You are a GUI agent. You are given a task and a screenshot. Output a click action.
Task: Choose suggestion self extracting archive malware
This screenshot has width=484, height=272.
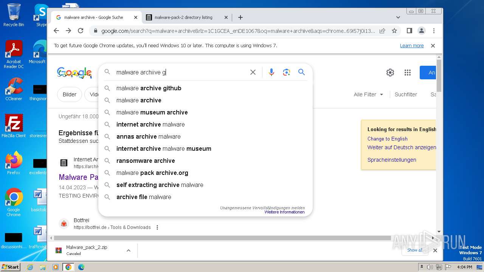point(205,185)
